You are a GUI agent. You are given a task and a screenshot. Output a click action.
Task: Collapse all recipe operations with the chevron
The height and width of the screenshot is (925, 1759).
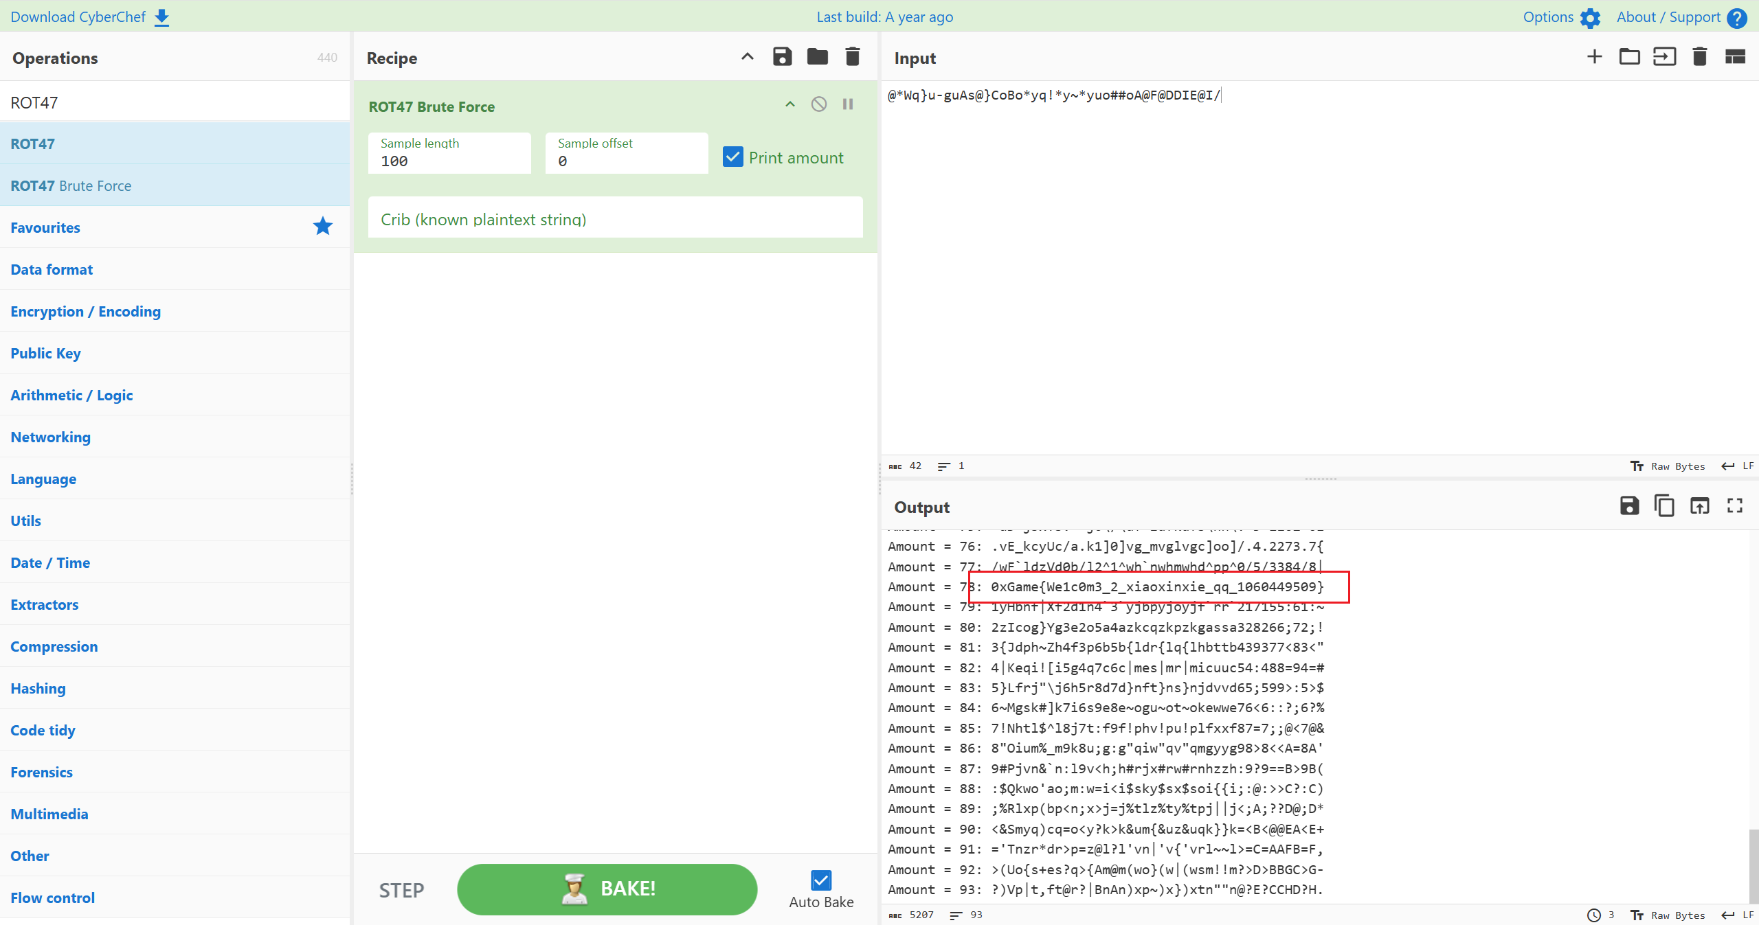click(746, 56)
